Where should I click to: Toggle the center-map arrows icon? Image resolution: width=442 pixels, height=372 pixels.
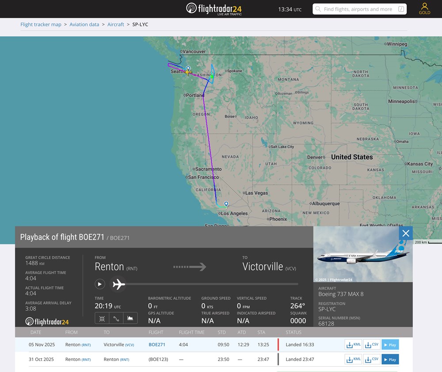coord(102,318)
